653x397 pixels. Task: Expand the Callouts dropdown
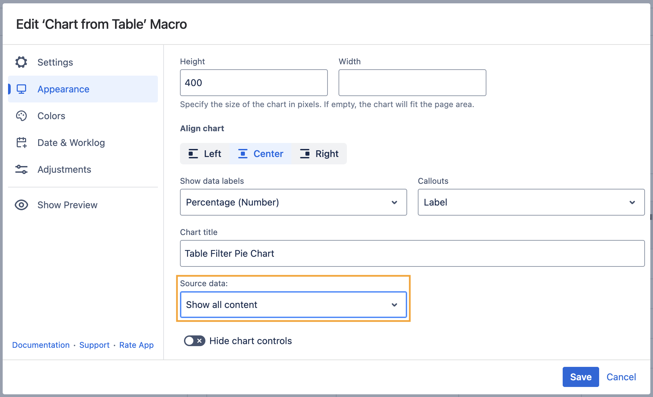[531, 202]
